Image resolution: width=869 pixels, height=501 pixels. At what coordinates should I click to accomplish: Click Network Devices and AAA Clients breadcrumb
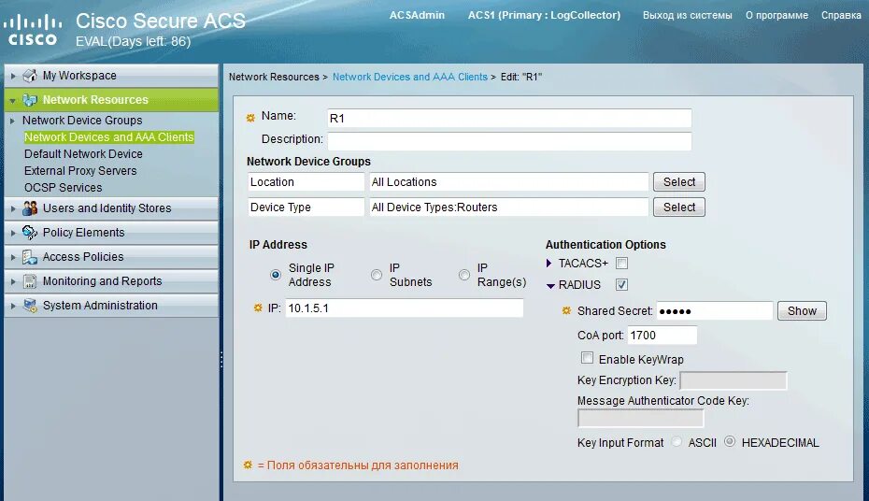[410, 77]
